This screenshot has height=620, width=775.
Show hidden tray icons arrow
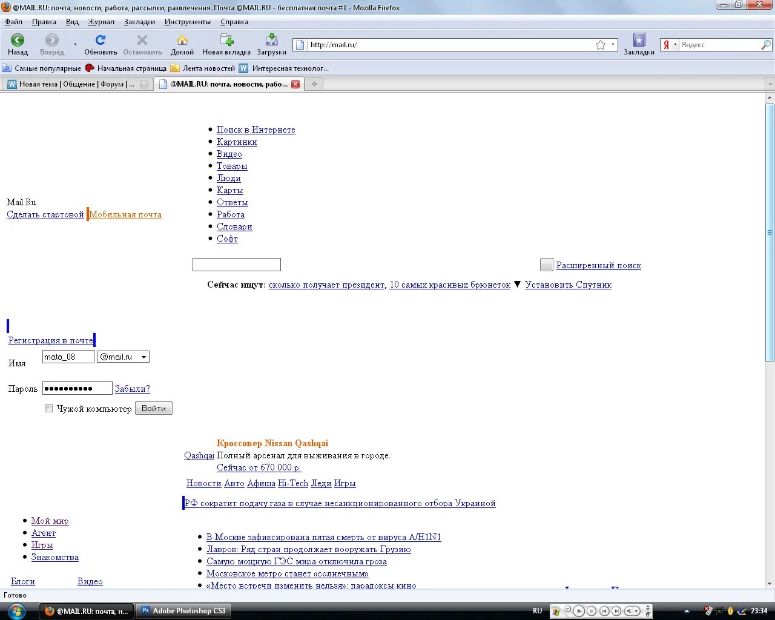click(687, 611)
